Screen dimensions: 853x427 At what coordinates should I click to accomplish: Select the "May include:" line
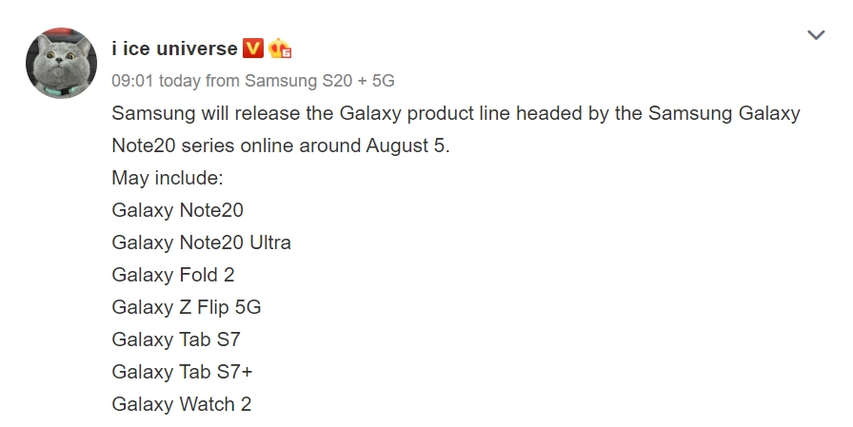pyautogui.click(x=168, y=178)
